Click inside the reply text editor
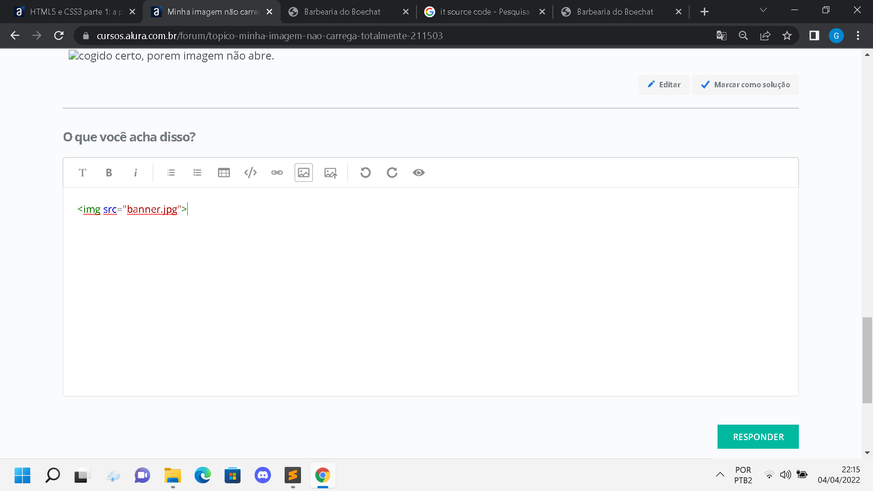Screen dimensions: 873x491 click(431, 291)
